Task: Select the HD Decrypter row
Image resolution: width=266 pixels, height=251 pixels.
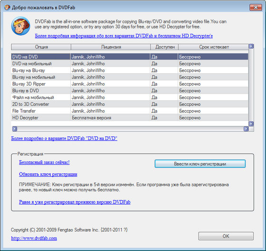Action: pos(130,118)
